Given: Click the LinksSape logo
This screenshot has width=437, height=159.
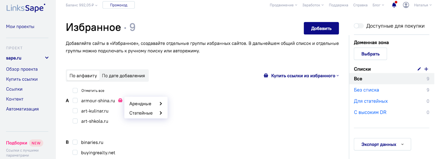Looking at the screenshot, I should click(x=26, y=8).
